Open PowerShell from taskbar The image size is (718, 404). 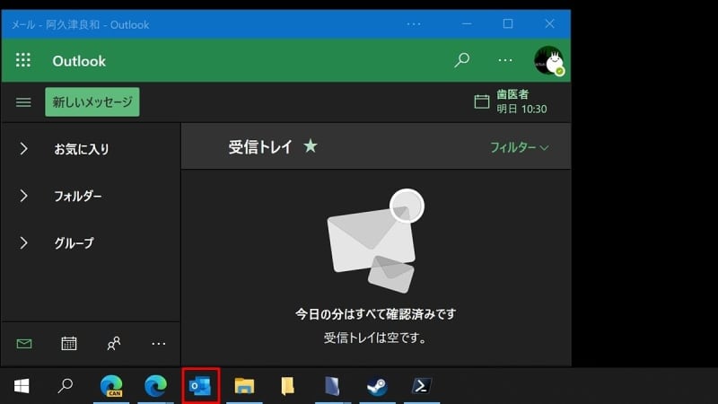tap(421, 386)
